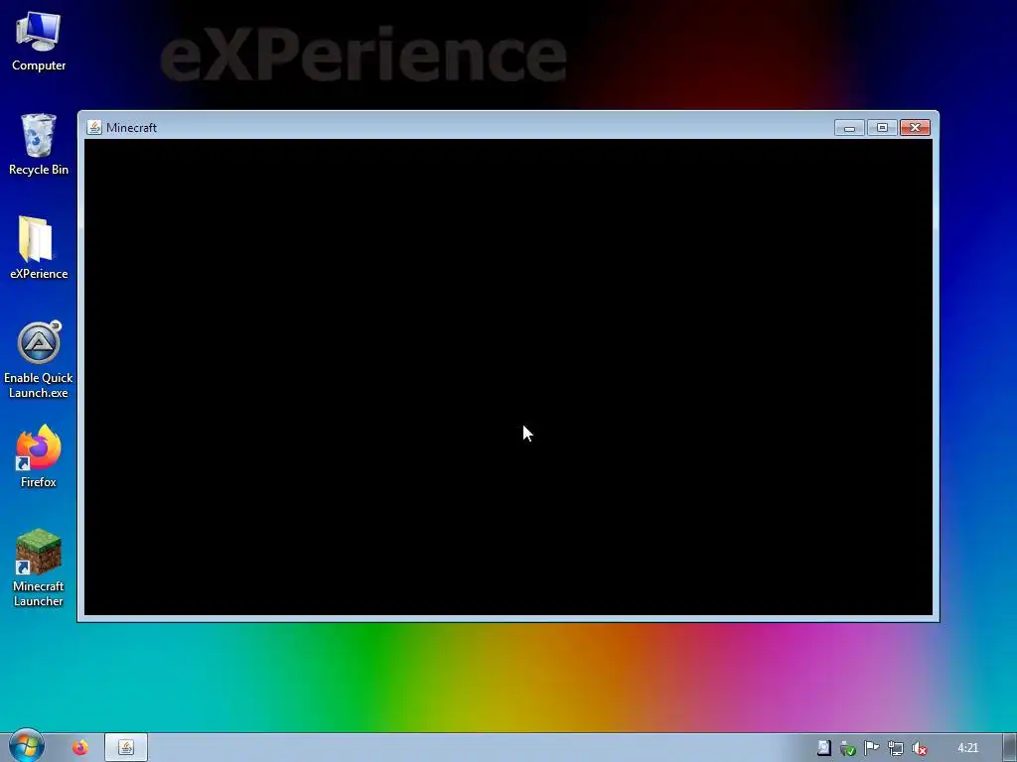Viewport: 1017px width, 762px height.
Task: Launch Firefox from the taskbar
Action: coord(80,748)
